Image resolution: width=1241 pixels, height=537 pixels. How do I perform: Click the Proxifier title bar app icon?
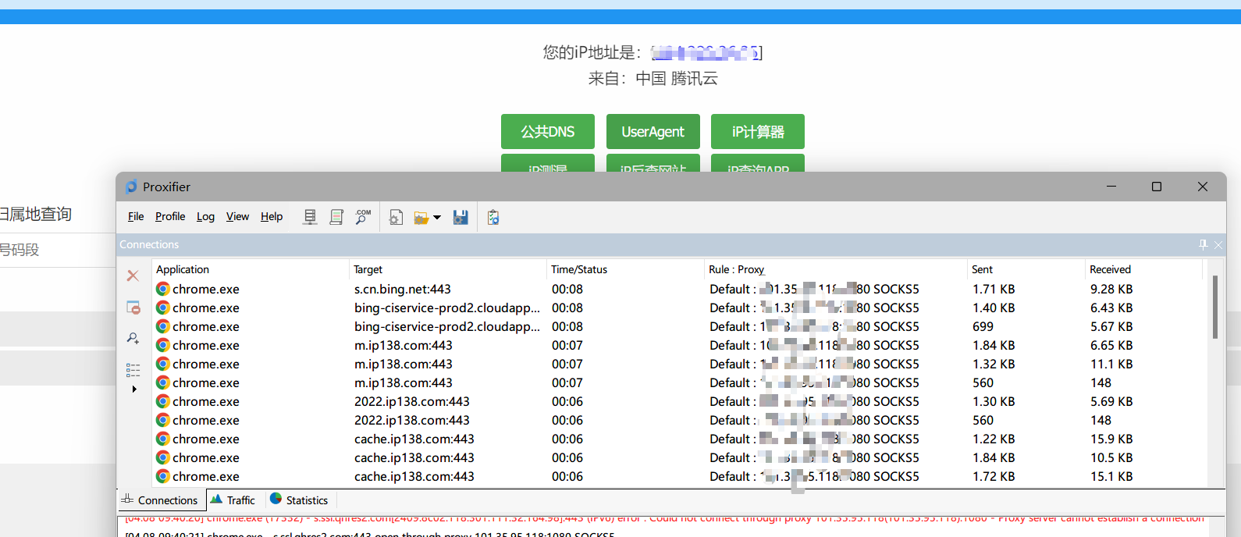click(131, 187)
